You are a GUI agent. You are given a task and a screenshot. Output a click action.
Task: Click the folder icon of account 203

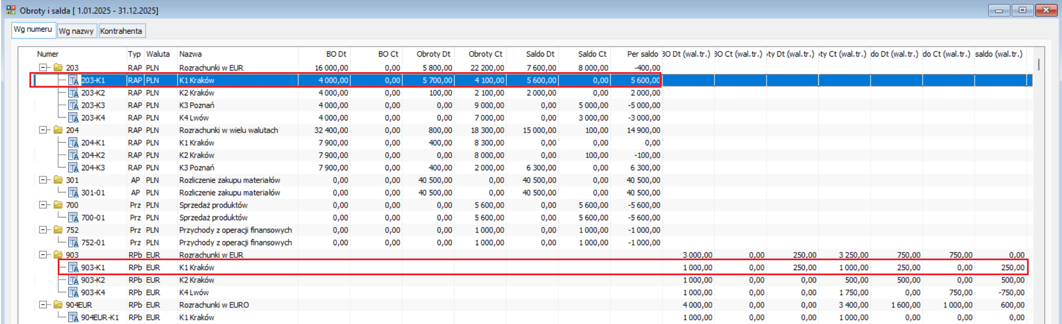58,68
